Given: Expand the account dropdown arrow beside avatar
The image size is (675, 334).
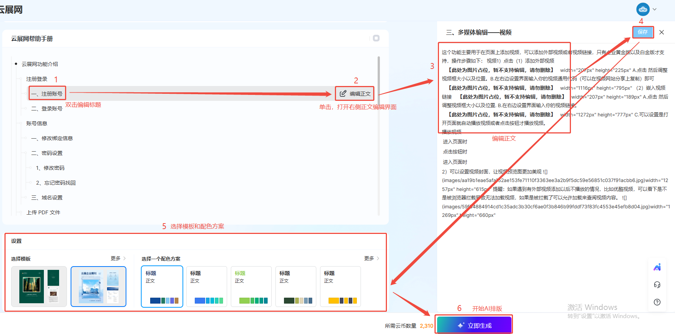Looking at the screenshot, I should [x=655, y=10].
